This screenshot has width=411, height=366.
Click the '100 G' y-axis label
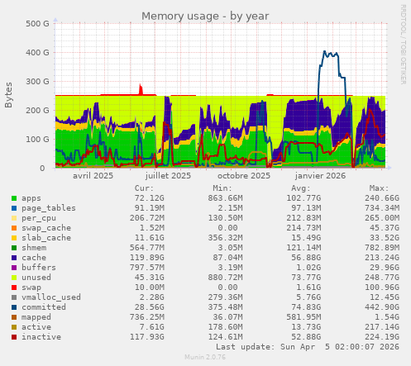click(x=37, y=140)
